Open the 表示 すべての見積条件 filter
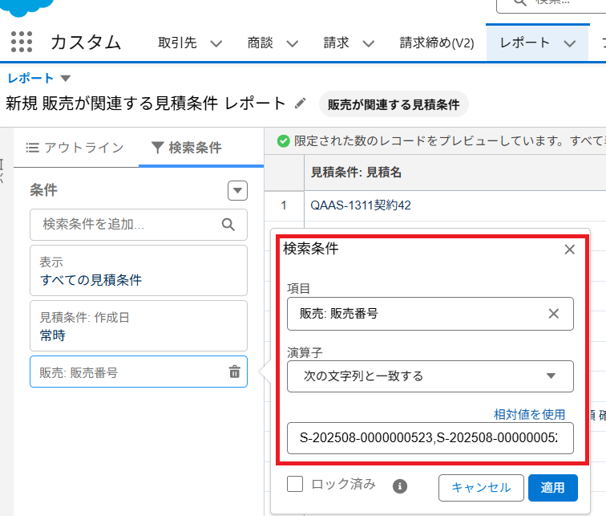606x516 pixels. click(x=139, y=270)
